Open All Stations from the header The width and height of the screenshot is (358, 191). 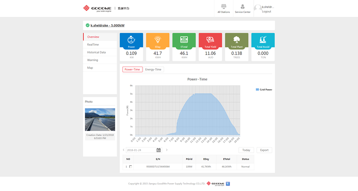[x=223, y=9]
